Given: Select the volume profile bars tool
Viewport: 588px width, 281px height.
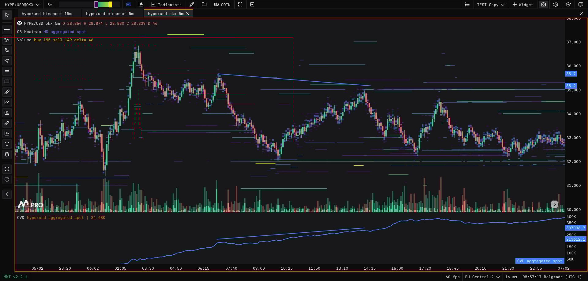Looking at the screenshot, I should (7, 113).
